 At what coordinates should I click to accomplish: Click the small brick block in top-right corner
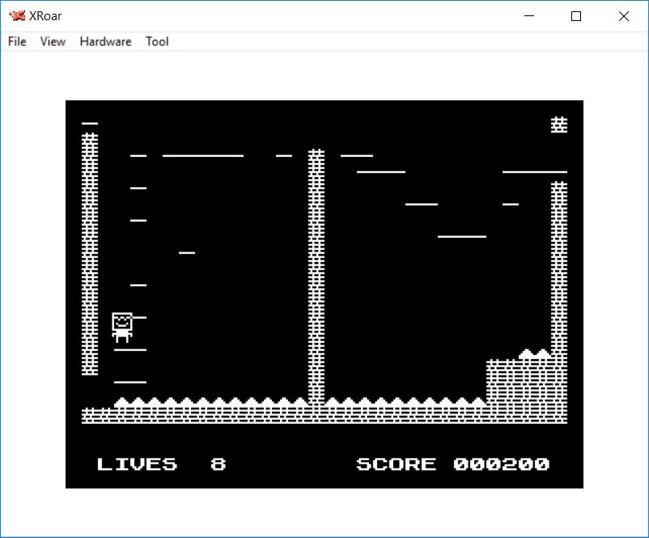pos(559,125)
